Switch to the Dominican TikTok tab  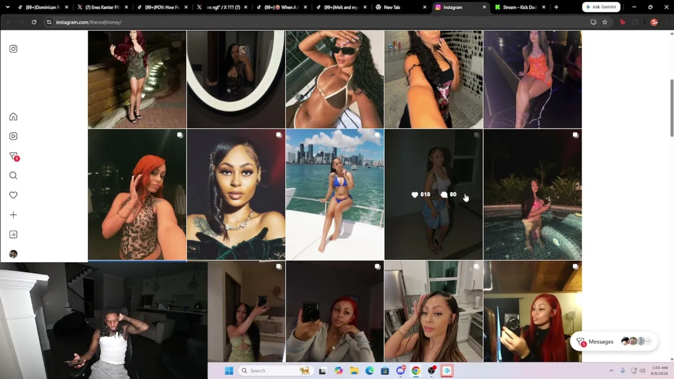click(x=42, y=7)
